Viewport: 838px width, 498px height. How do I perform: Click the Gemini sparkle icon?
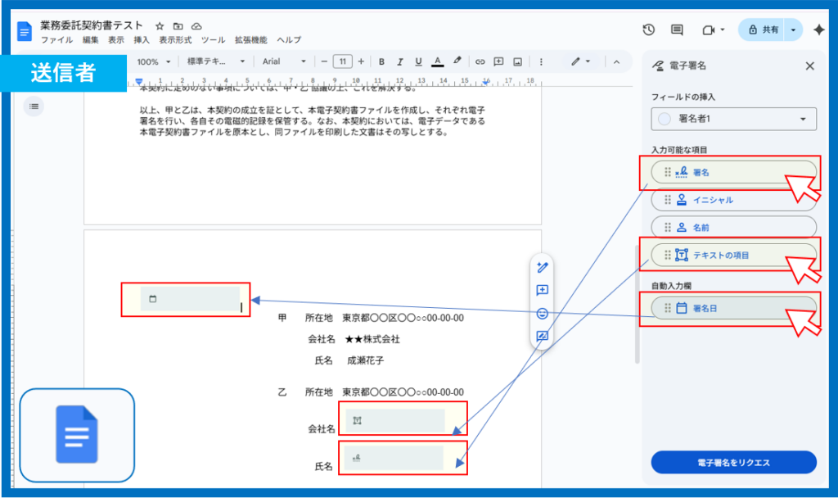click(818, 29)
